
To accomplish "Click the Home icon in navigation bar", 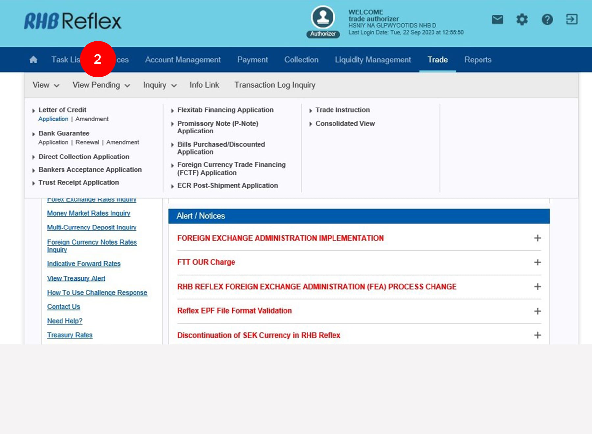I will [33, 60].
